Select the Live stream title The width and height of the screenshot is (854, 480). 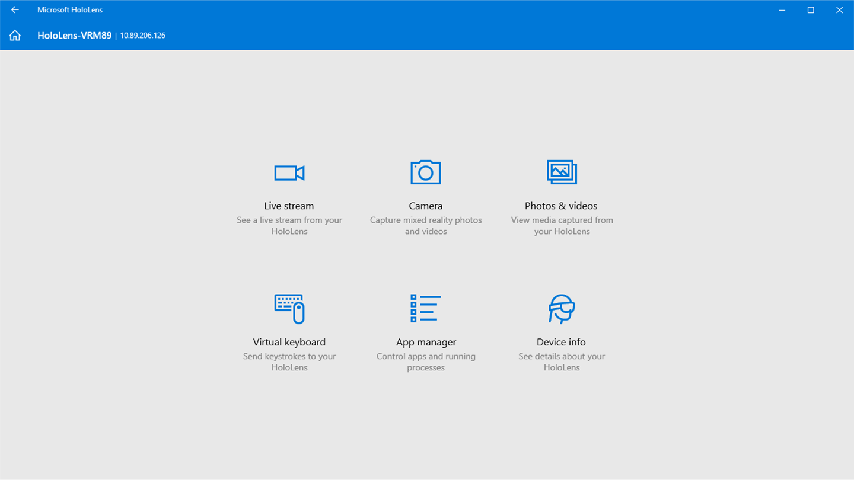(x=289, y=206)
